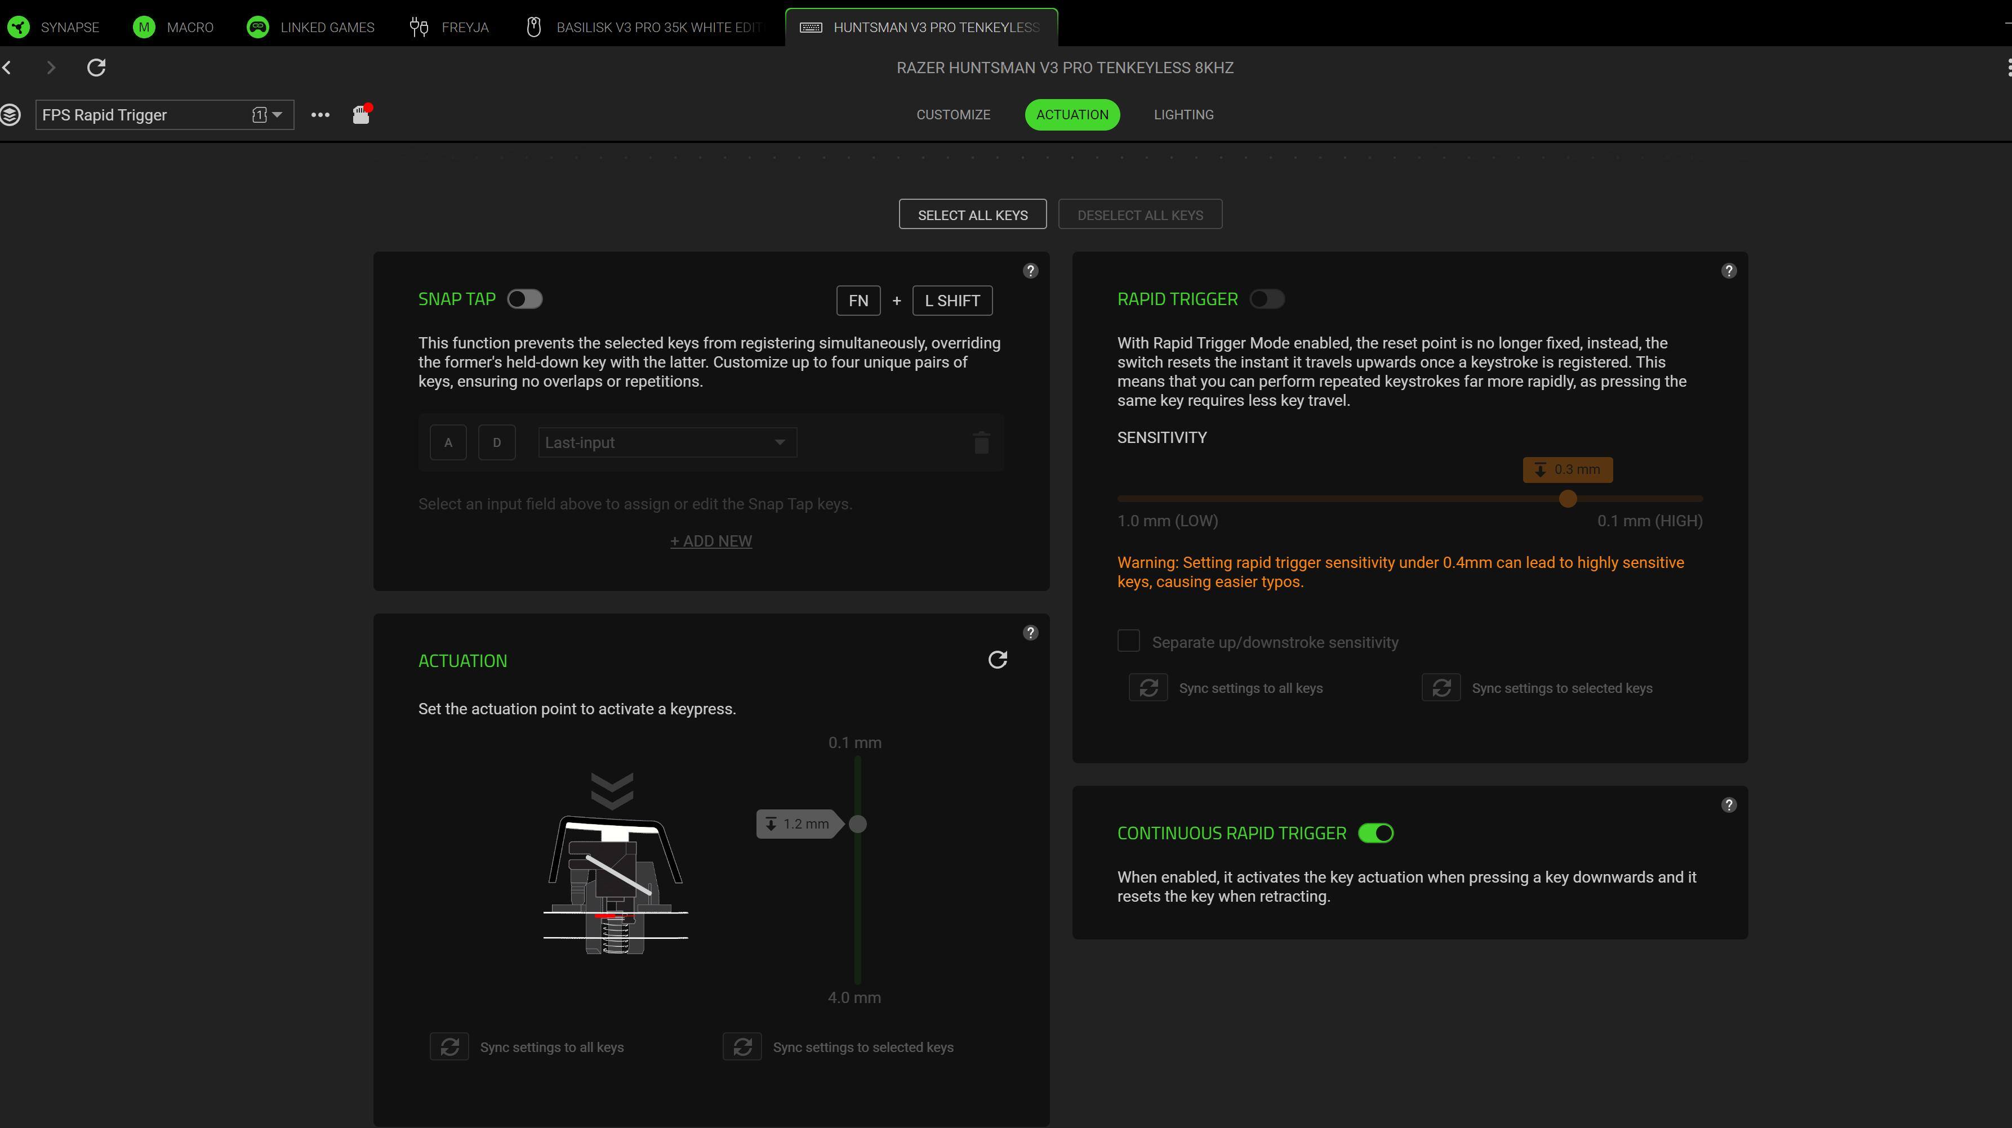Turn on the Rapid Trigger switch
Screen dimensions: 2012x1128
coord(1266,300)
